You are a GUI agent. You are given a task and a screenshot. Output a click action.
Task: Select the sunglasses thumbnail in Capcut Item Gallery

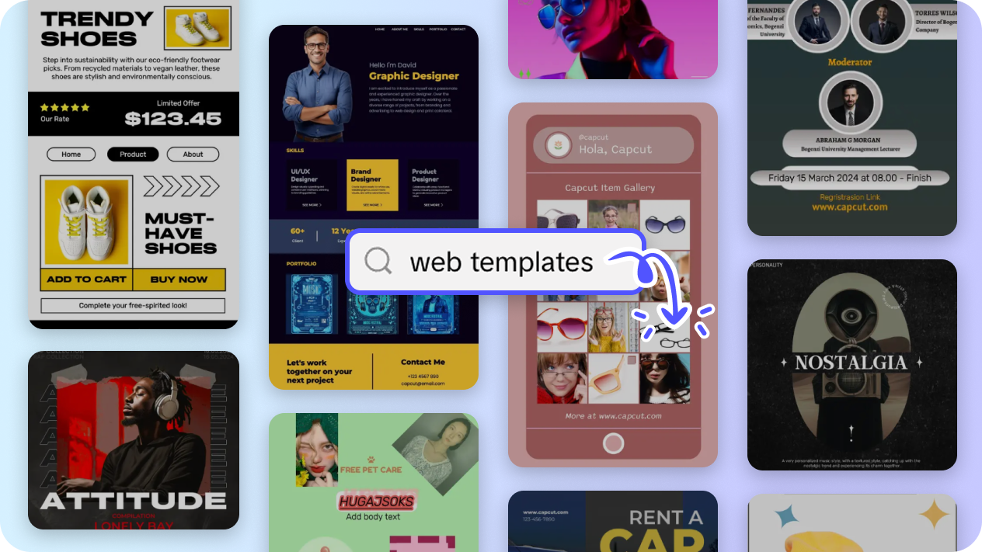(x=665, y=224)
